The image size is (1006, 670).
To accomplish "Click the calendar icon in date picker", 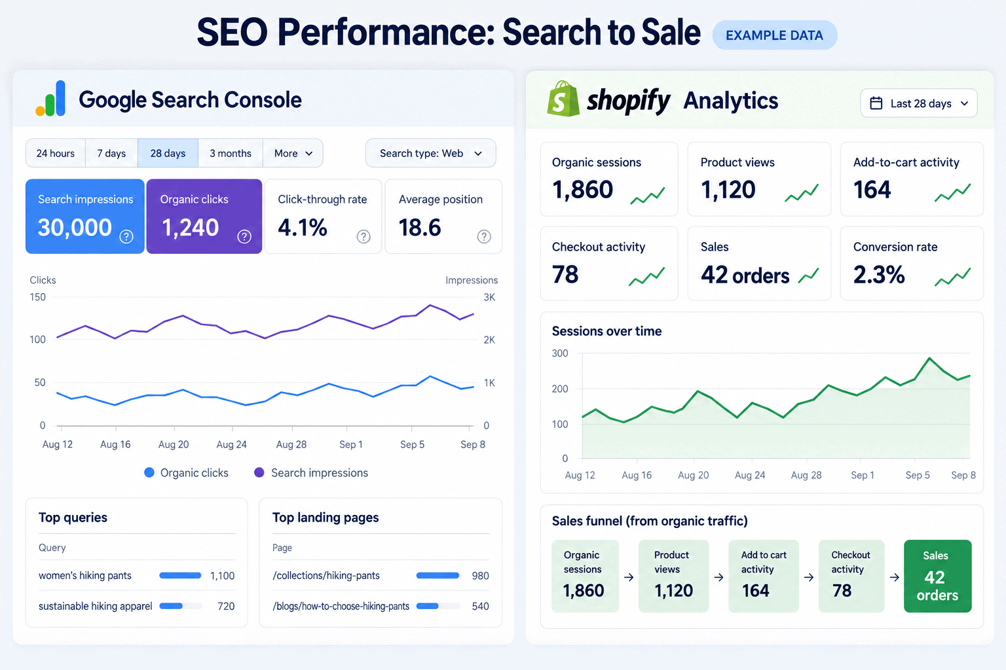I will coord(876,103).
